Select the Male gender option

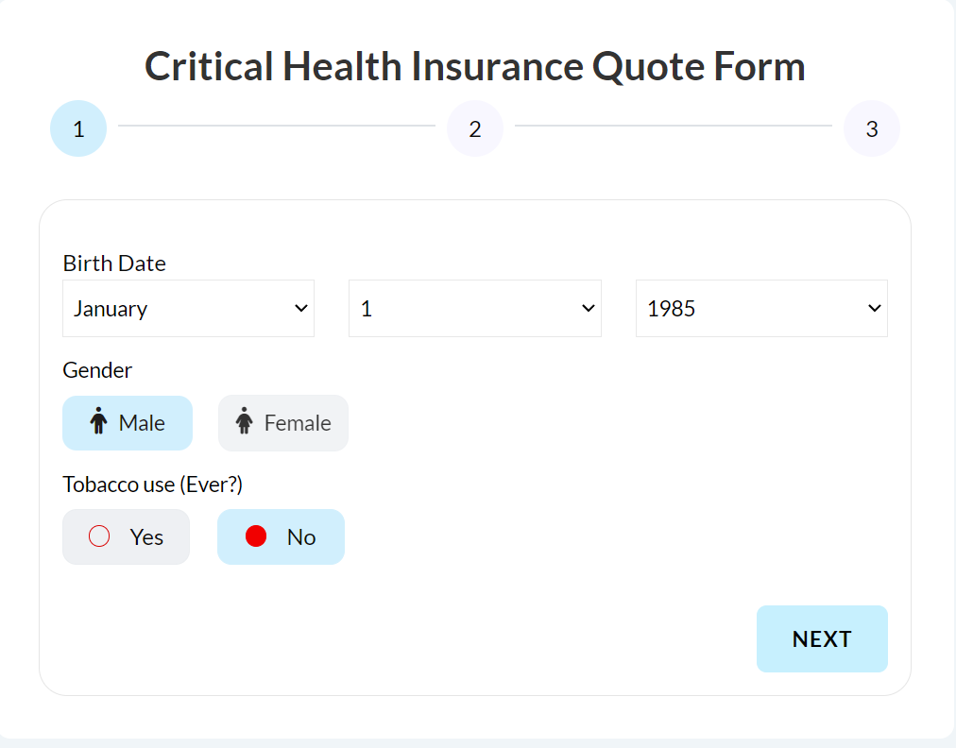click(x=128, y=423)
